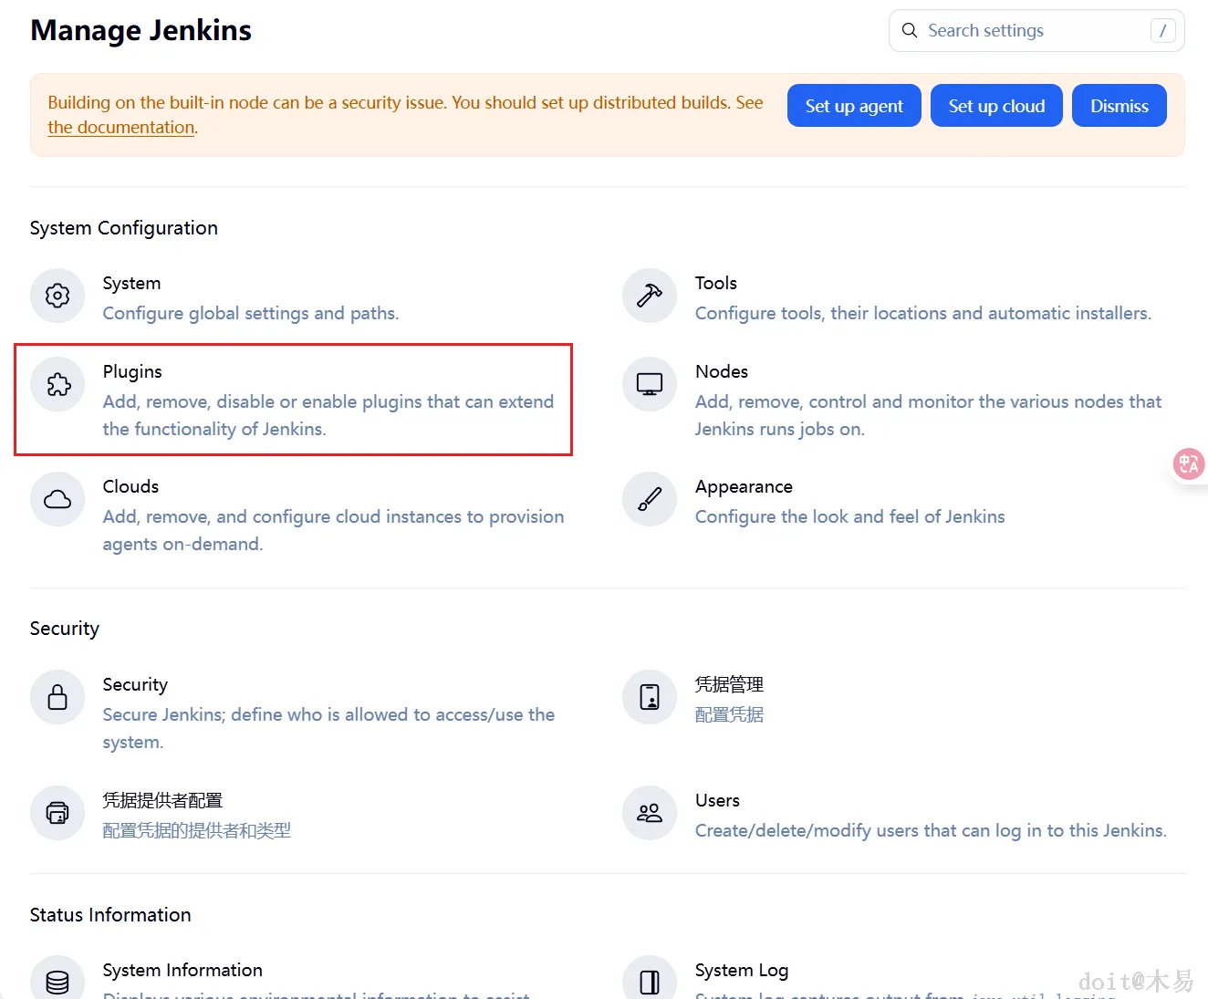Focus the Search settings field

point(1036,30)
